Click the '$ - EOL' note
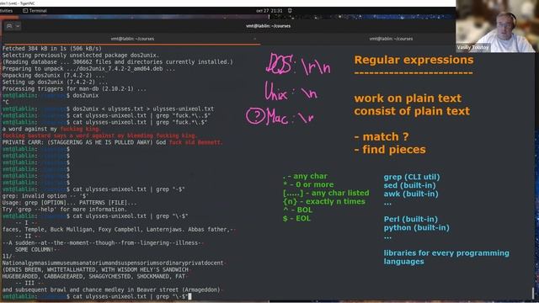The height and width of the screenshot is (303, 539). 296,219
